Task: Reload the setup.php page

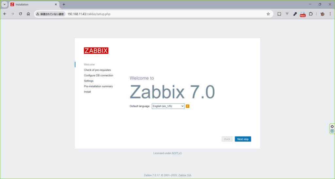Action: click(x=21, y=14)
